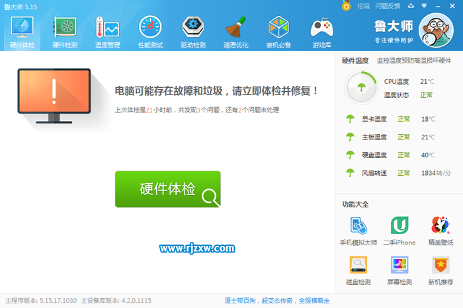The height and width of the screenshot is (308, 463).
Task: Launch 屏幕检测 screen tool
Action: (400, 270)
